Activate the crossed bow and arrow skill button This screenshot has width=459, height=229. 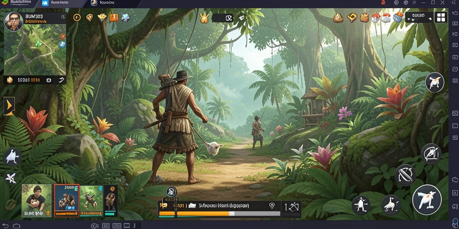click(405, 175)
